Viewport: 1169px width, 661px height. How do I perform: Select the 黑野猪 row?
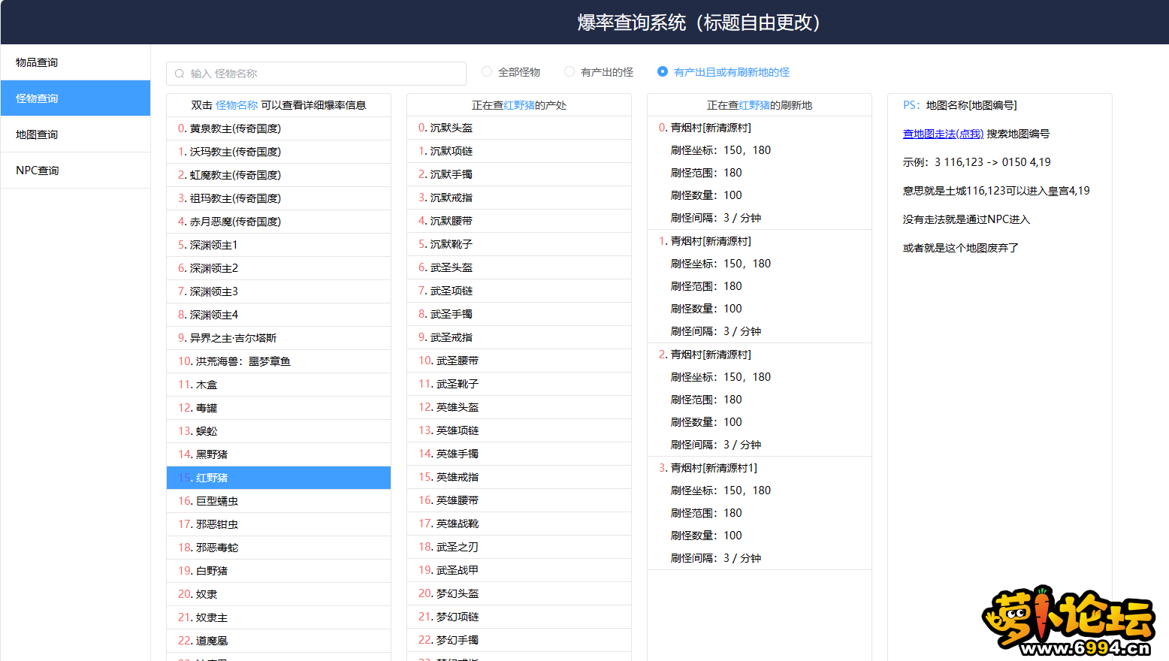click(x=279, y=454)
